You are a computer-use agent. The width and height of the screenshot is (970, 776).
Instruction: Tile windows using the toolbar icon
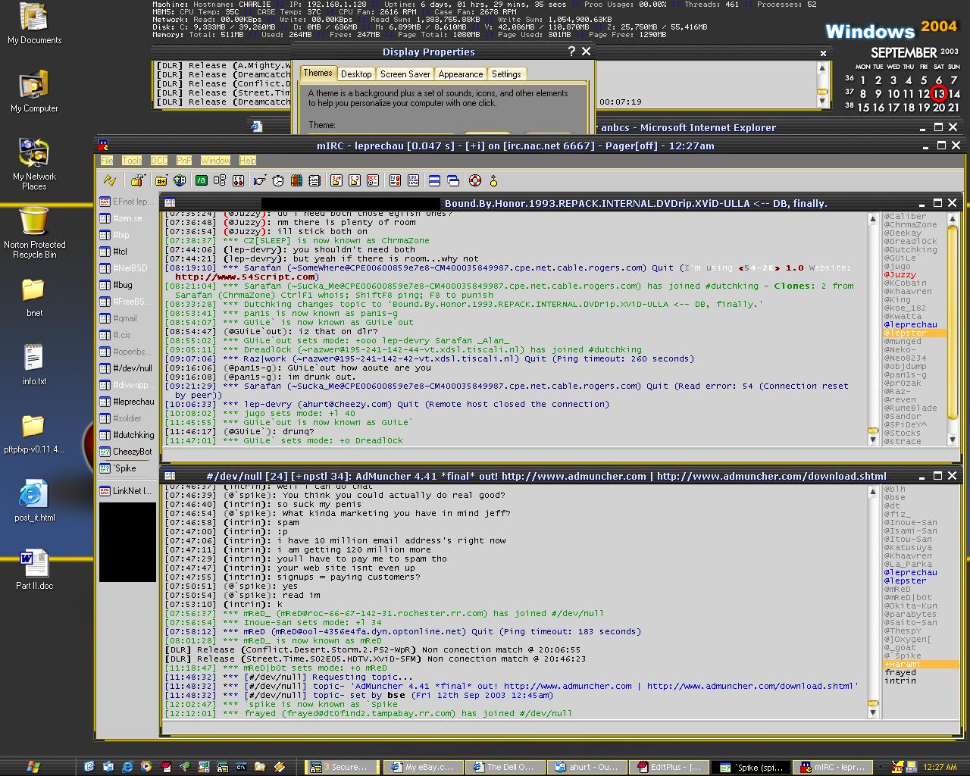pyautogui.click(x=434, y=180)
